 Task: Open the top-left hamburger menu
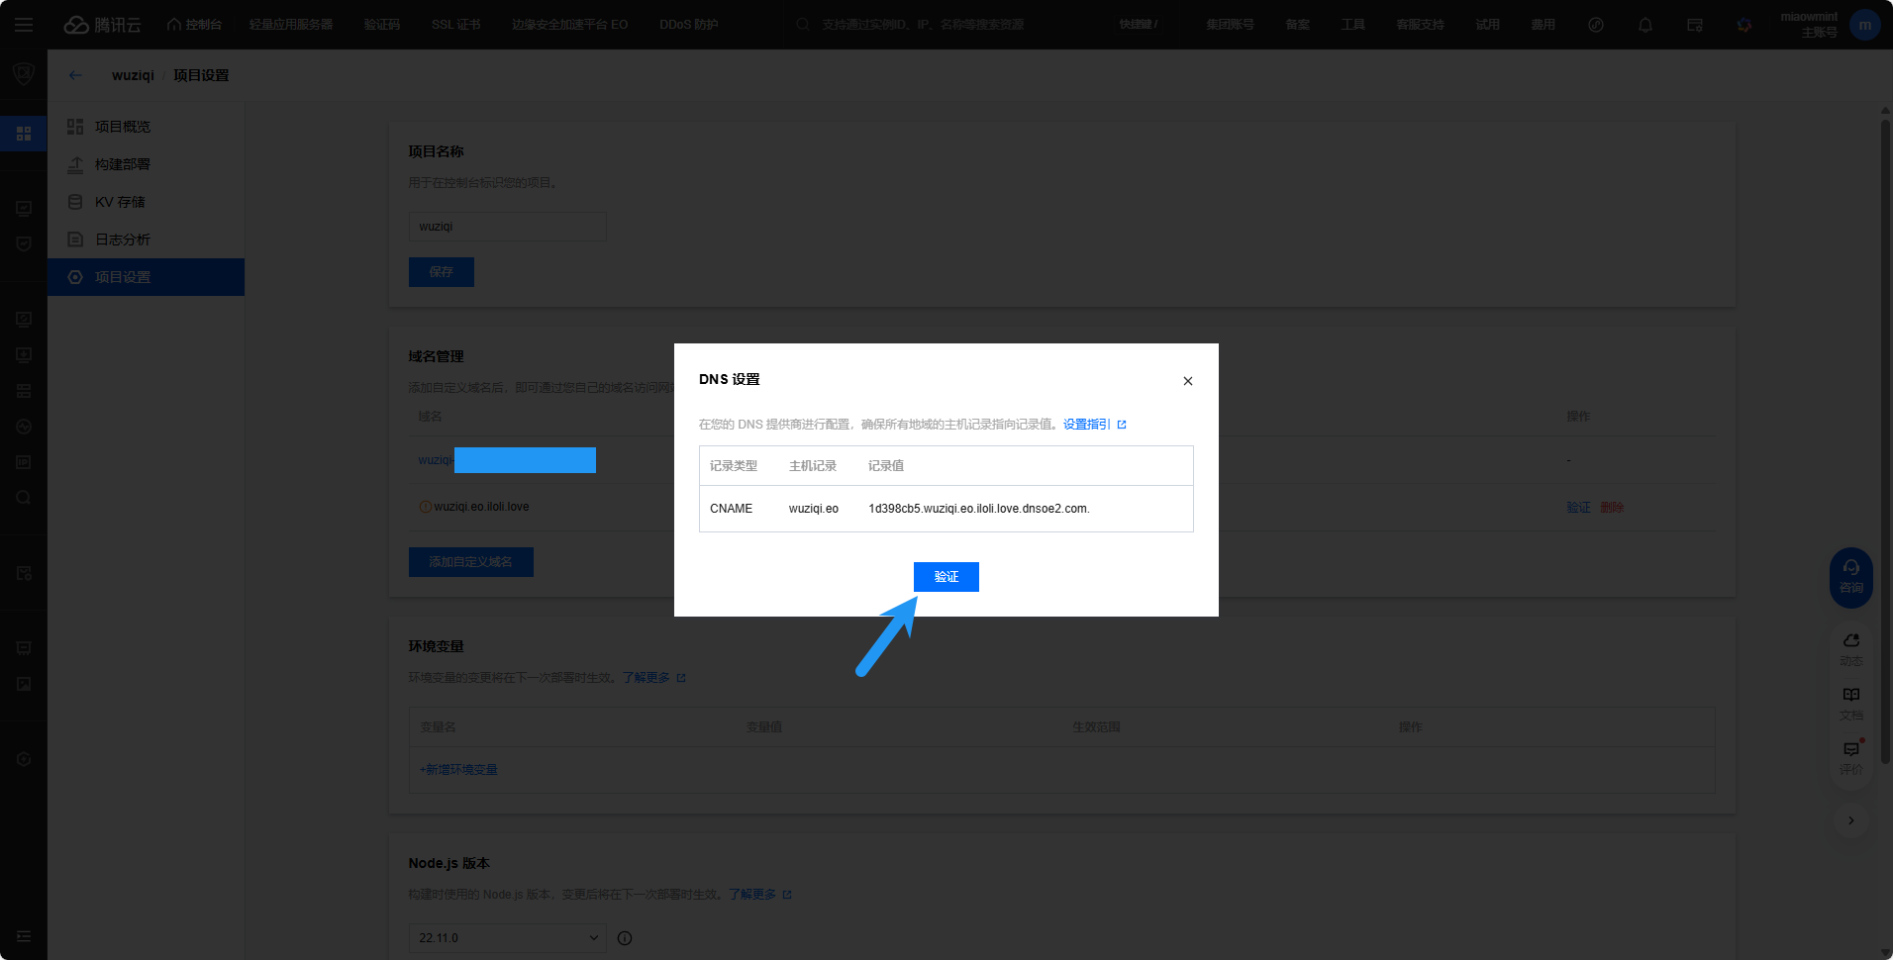pos(24,25)
